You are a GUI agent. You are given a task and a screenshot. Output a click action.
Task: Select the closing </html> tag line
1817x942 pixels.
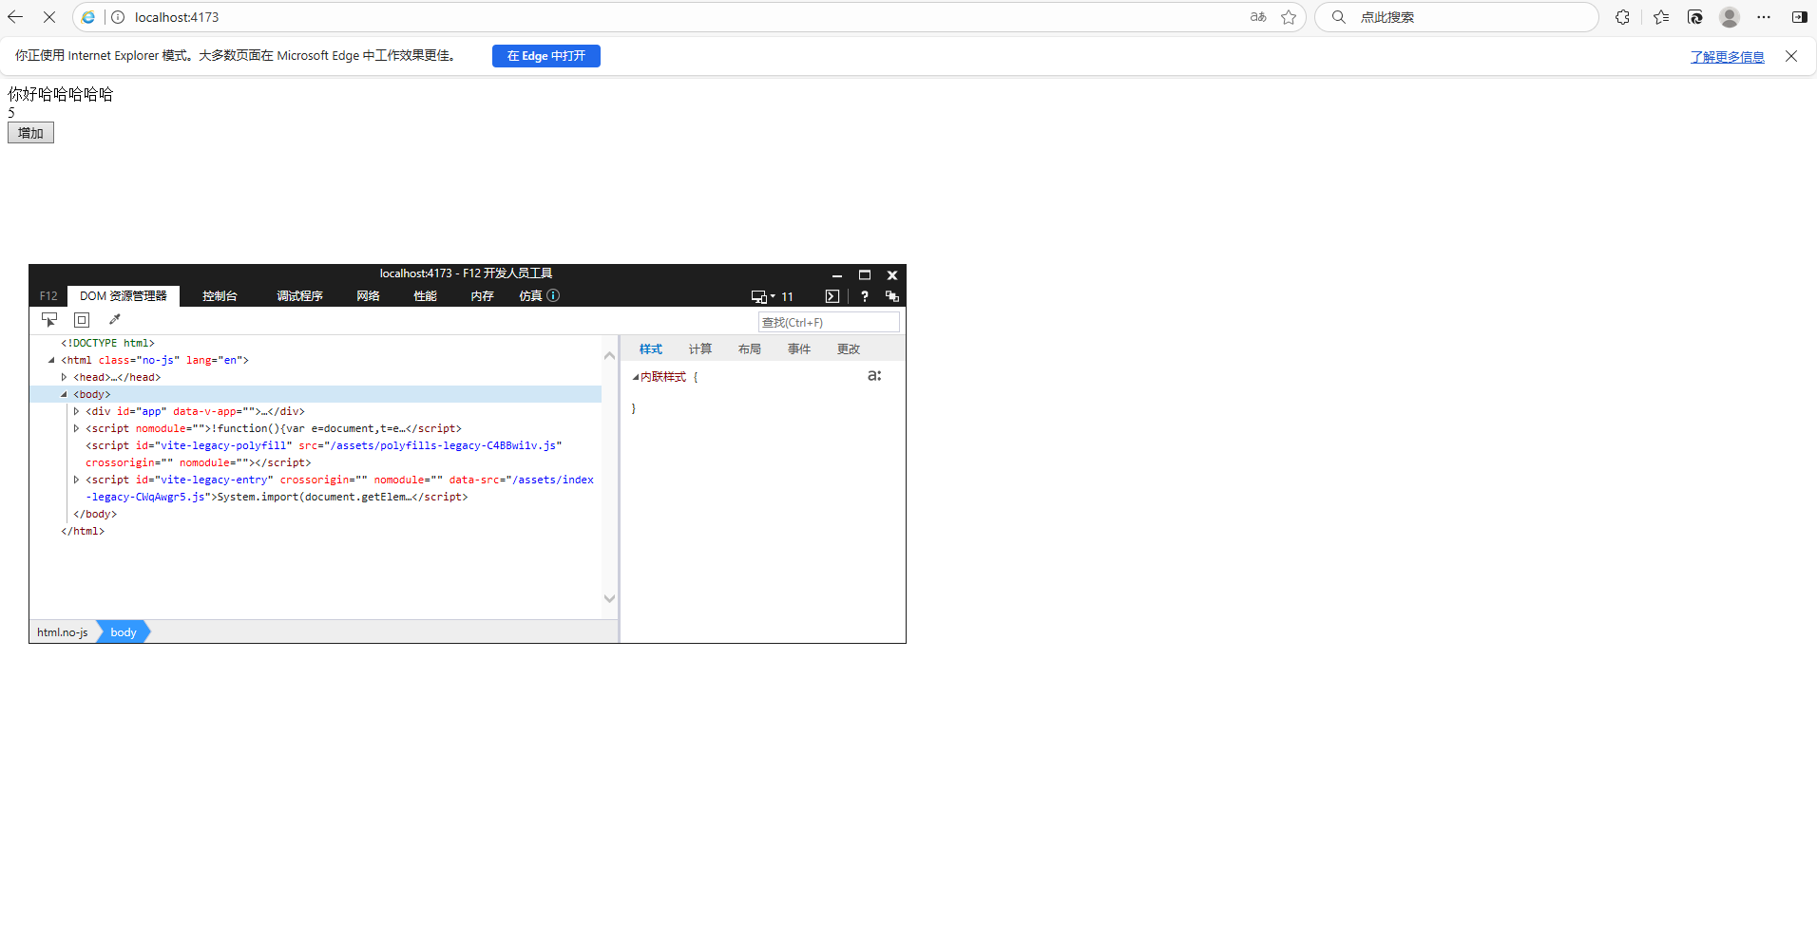tap(83, 532)
